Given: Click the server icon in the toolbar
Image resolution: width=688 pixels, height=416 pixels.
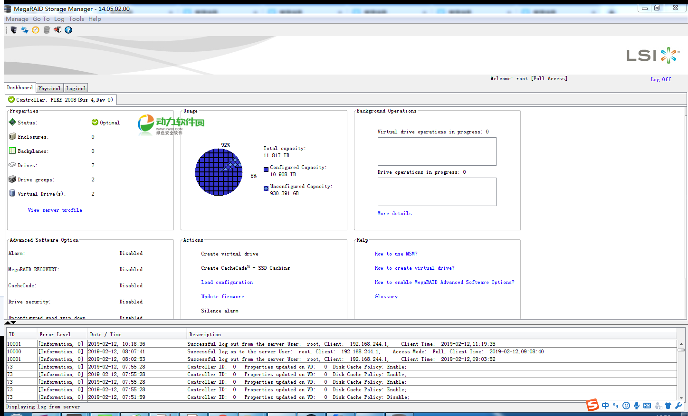Looking at the screenshot, I should [14, 30].
